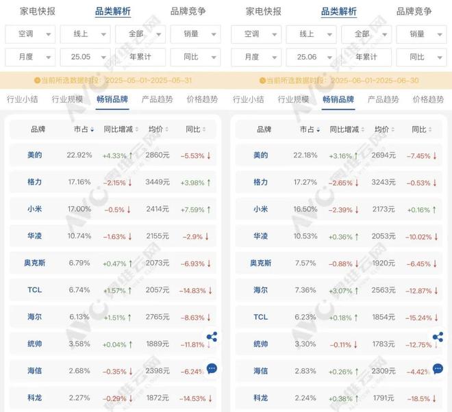Click the -18.5% year-over-year cell

[x=421, y=399]
